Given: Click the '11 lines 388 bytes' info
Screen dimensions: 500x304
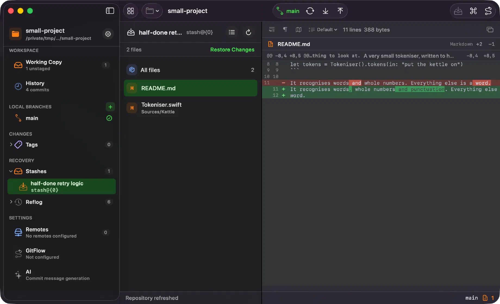Looking at the screenshot, I should pyautogui.click(x=366, y=30).
